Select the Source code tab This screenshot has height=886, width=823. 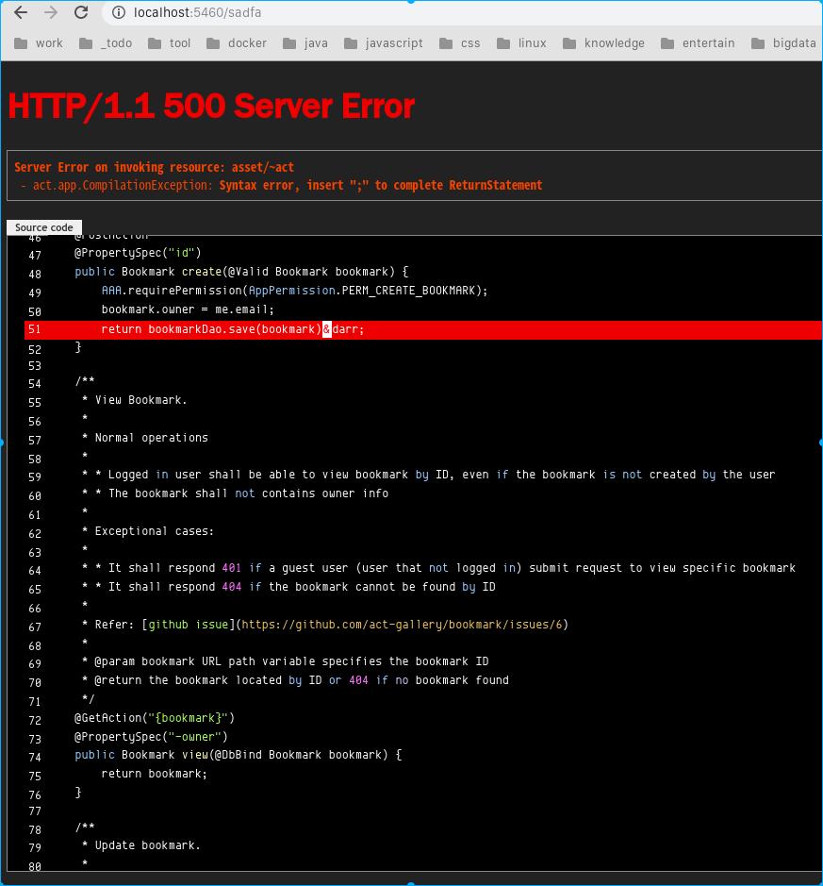pos(44,227)
